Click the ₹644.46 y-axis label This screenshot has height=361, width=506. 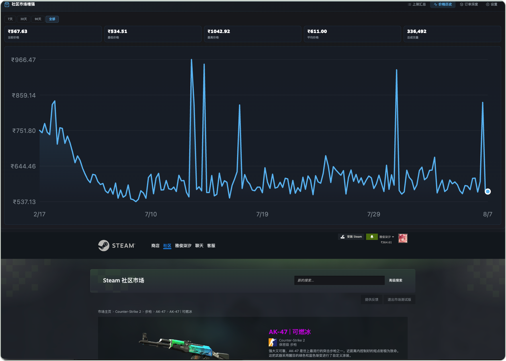(x=23, y=166)
